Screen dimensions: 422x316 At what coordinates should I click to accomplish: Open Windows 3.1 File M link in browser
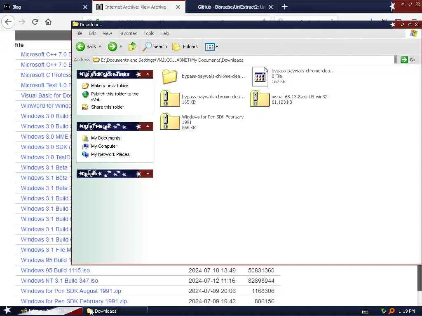pos(46,250)
